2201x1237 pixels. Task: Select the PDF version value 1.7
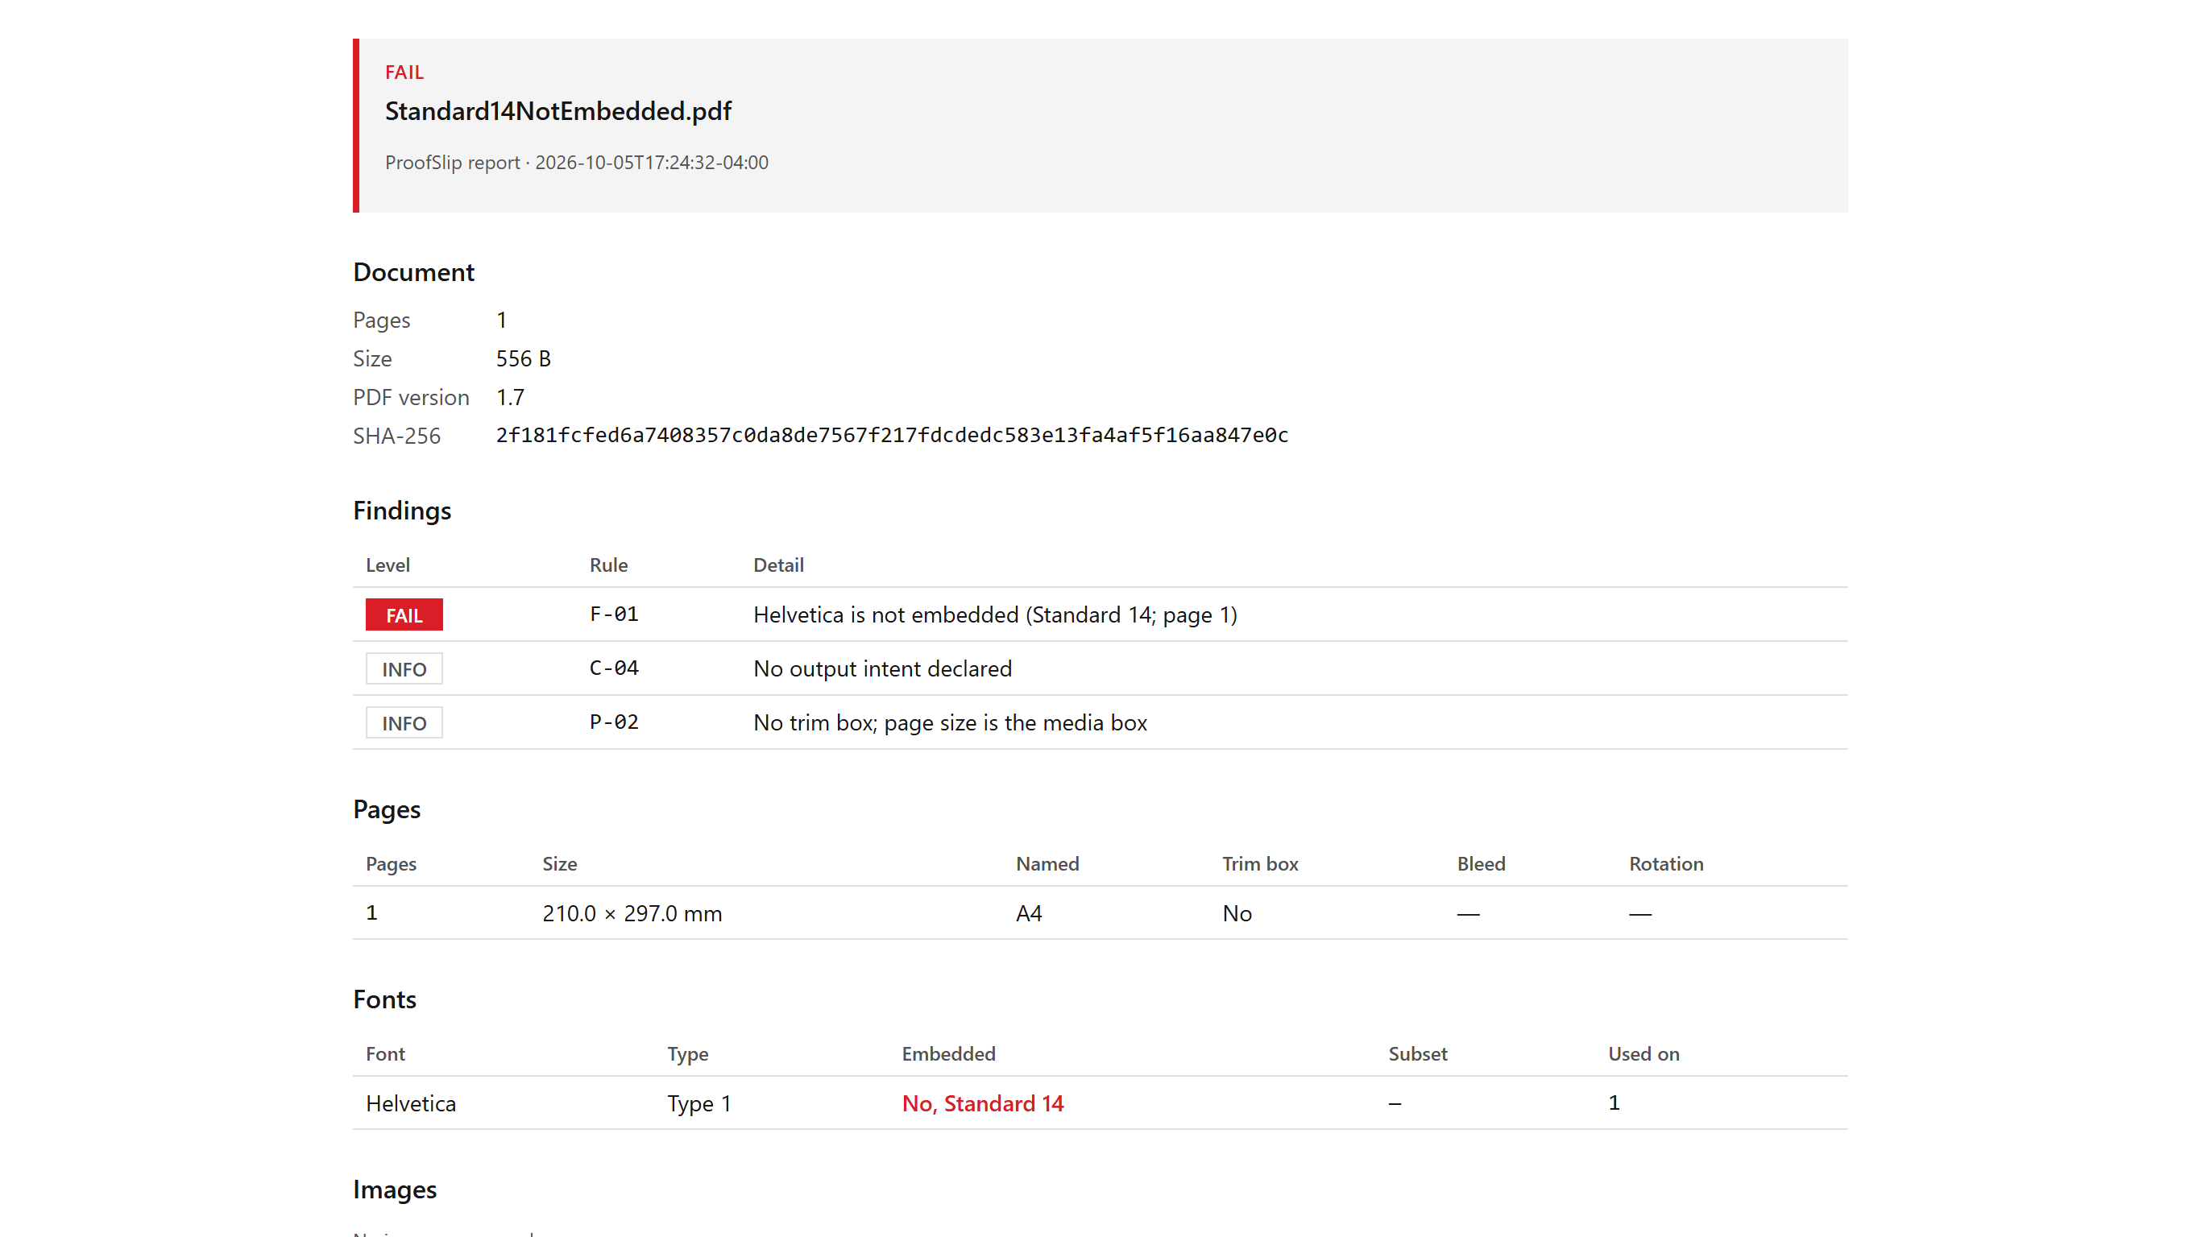[510, 397]
